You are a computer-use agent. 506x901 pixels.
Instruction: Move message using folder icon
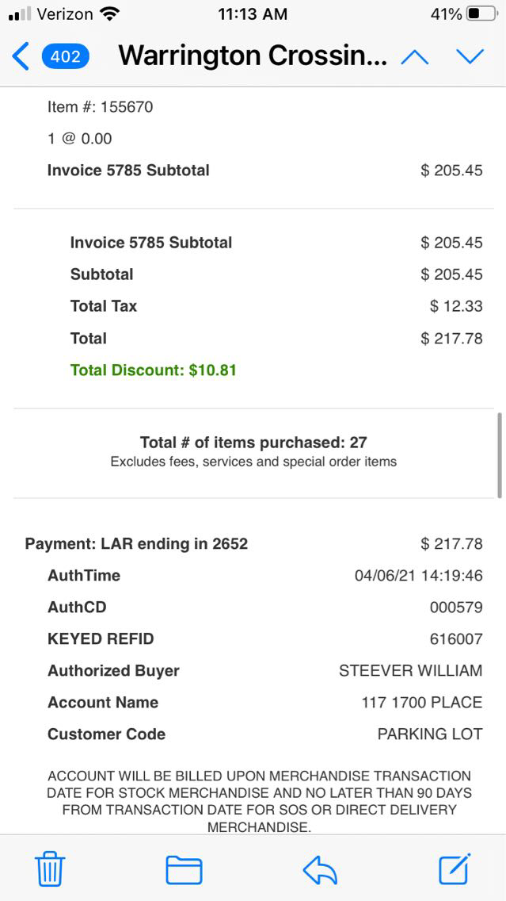[184, 869]
